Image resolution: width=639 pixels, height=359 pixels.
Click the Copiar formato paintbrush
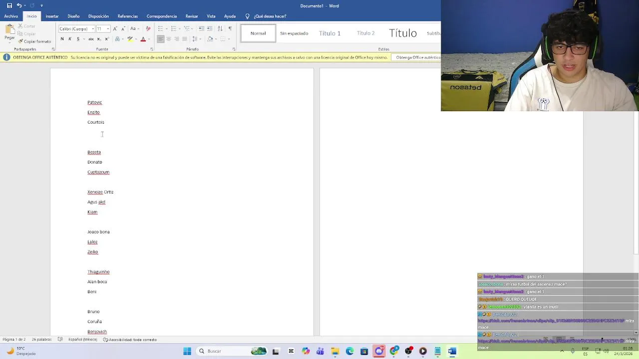pyautogui.click(x=34, y=41)
